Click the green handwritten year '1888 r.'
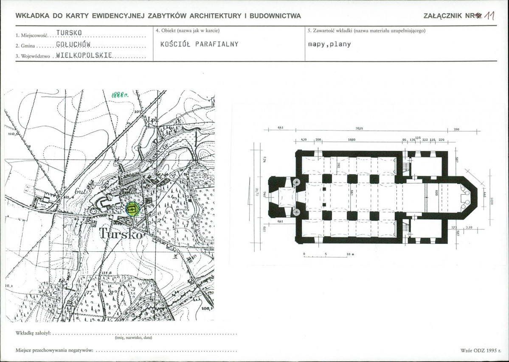509x362 pixels. pos(120,95)
